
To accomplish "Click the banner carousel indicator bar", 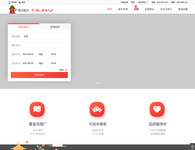I will coord(98,83).
